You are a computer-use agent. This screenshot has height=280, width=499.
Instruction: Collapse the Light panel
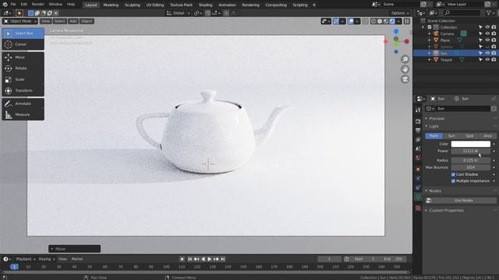click(434, 126)
